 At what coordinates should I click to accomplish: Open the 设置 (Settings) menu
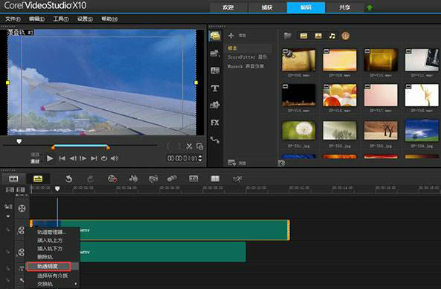[x=85, y=19]
